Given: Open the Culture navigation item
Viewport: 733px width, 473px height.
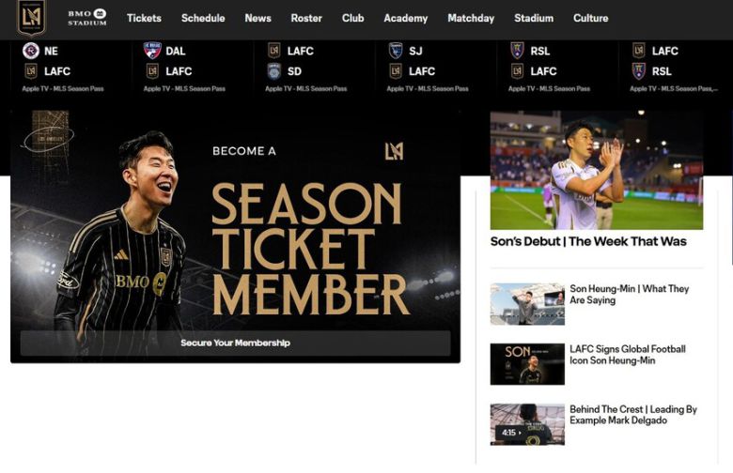Looking at the screenshot, I should pos(590,18).
